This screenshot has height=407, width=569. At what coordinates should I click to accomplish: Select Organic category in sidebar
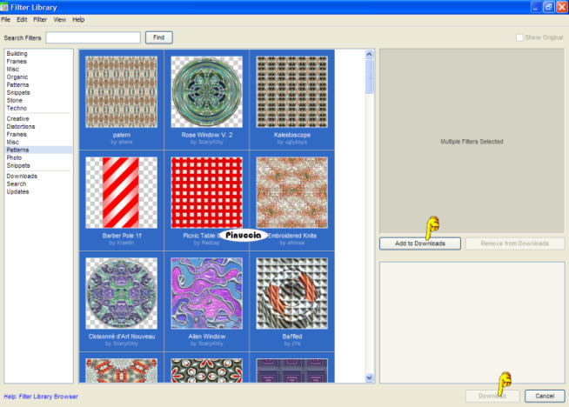[17, 77]
